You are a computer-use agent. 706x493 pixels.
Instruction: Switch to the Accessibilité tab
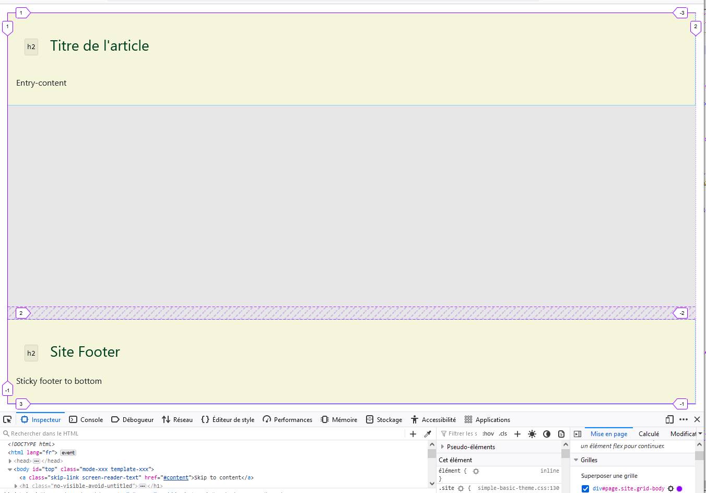pos(433,419)
